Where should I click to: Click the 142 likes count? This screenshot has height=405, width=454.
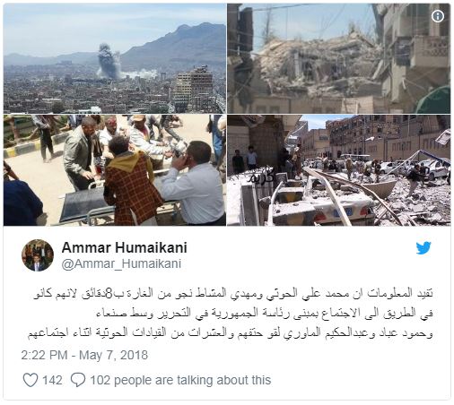tap(52, 380)
